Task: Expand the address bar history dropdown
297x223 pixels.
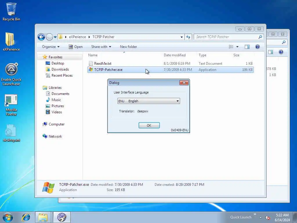Action: point(182,37)
